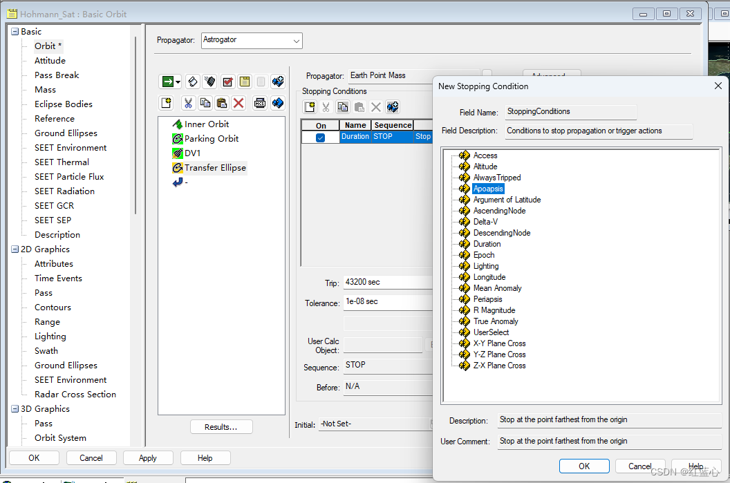Select the DV1 maneuver segment

(x=191, y=153)
